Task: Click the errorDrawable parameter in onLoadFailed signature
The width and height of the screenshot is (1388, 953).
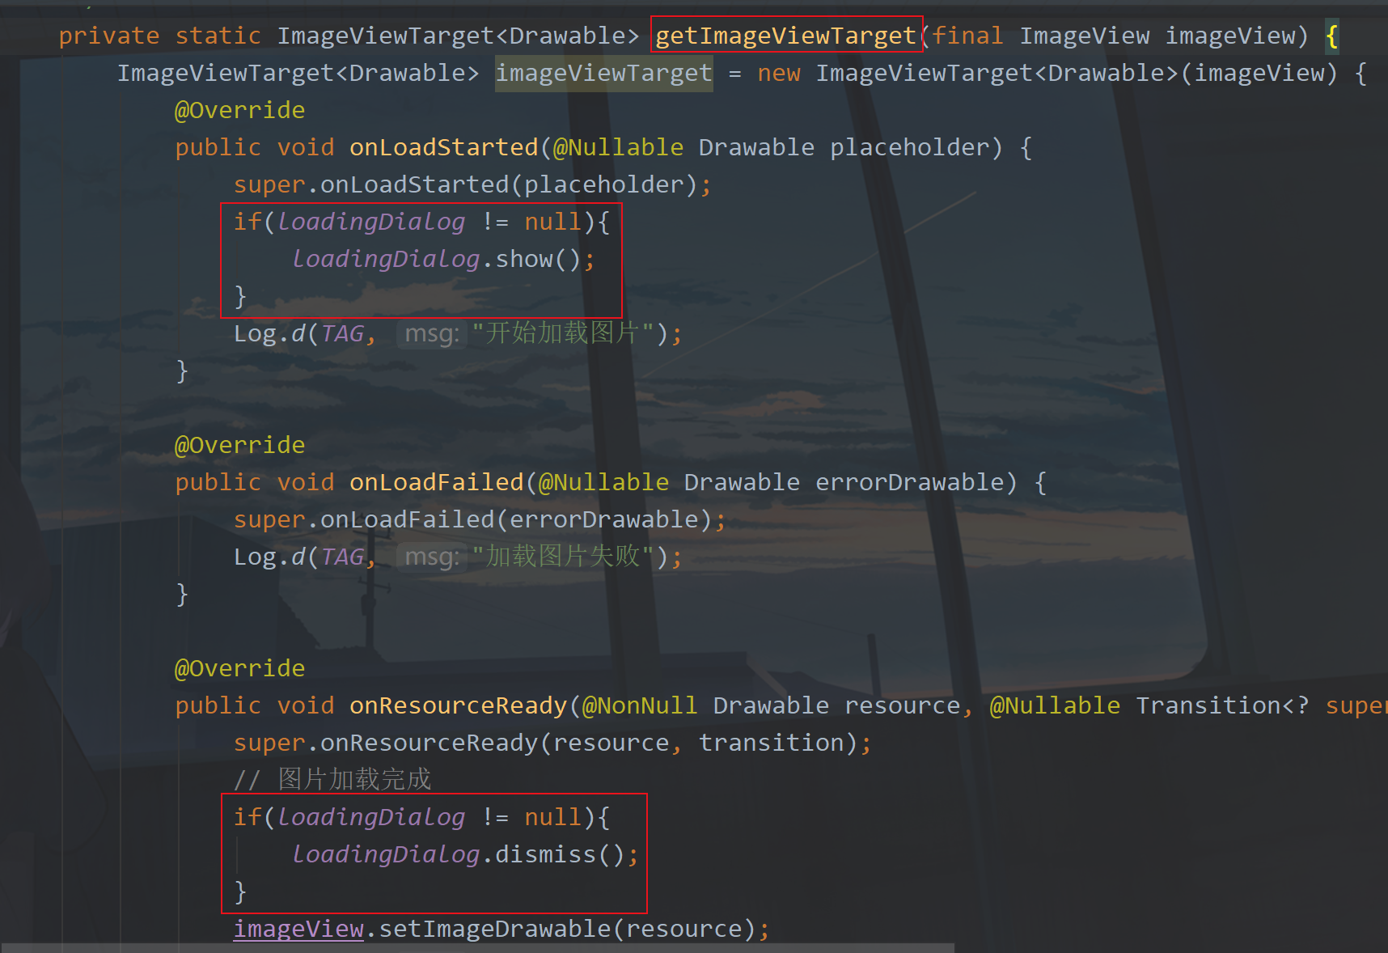Action: [909, 482]
